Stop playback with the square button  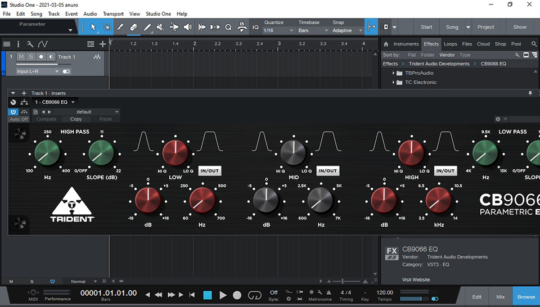click(x=208, y=295)
